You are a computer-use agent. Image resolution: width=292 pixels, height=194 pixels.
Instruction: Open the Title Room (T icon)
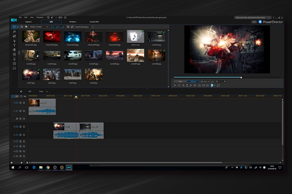[x=14, y=45]
